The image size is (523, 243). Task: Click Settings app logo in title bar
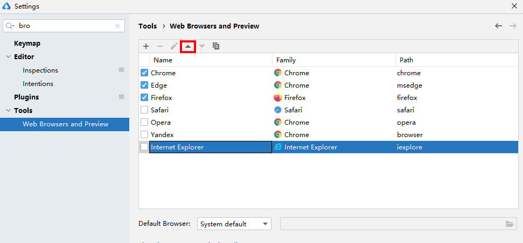point(6,6)
